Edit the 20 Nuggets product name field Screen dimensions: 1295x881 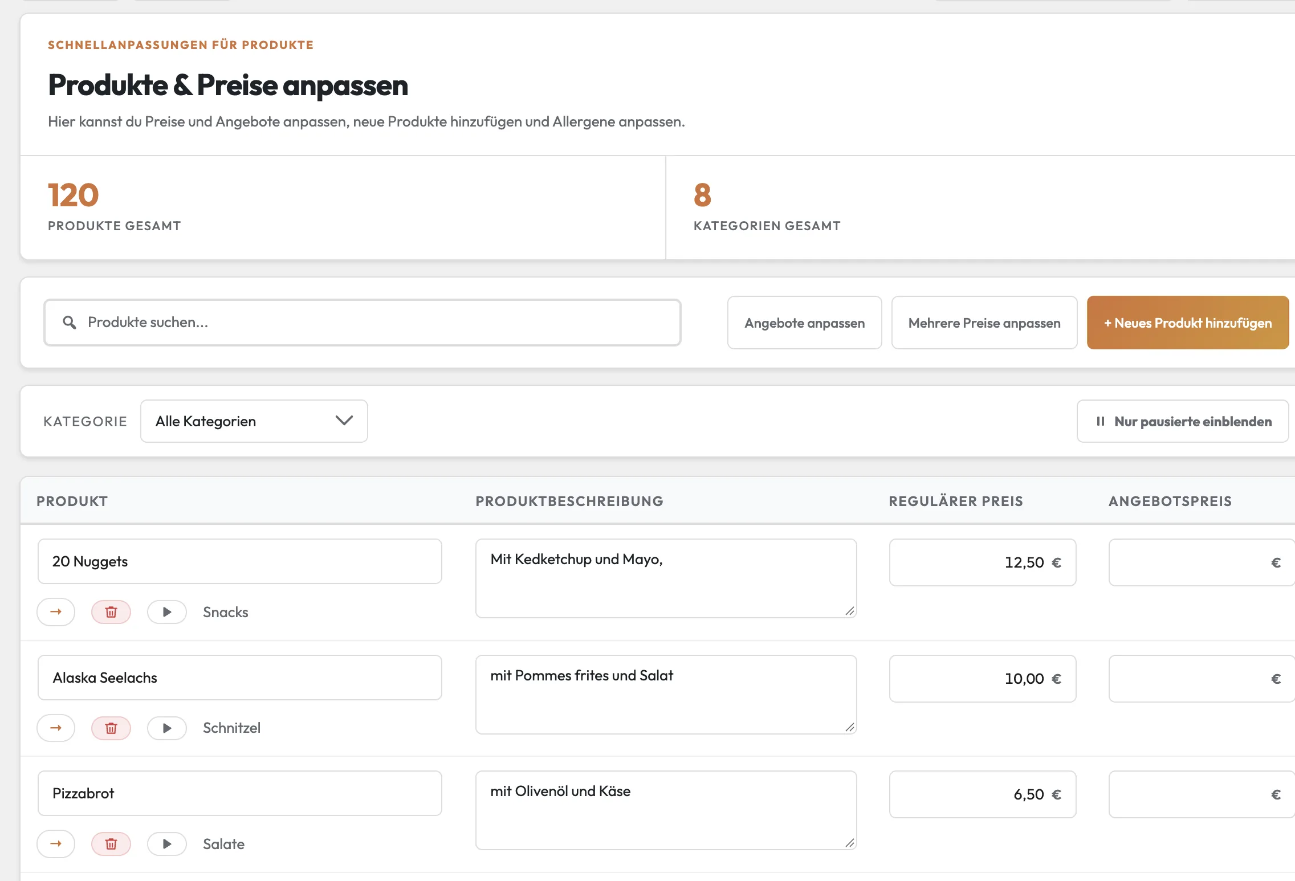240,561
